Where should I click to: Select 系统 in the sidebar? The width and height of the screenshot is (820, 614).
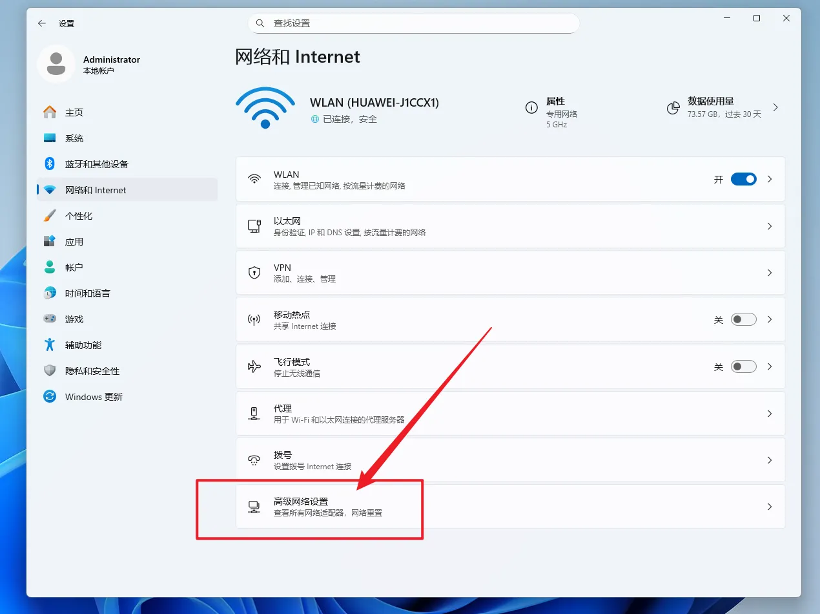click(x=127, y=138)
